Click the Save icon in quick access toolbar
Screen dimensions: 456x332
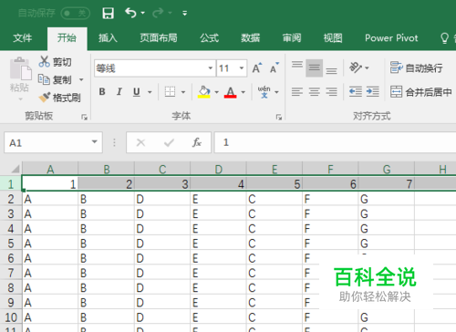pyautogui.click(x=108, y=13)
